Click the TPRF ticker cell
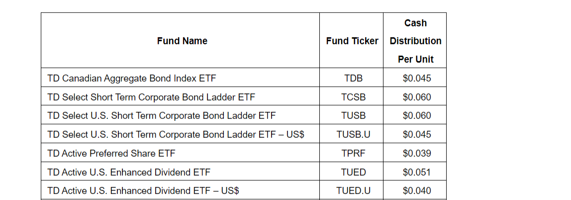This screenshot has height=200, width=571. [x=353, y=153]
